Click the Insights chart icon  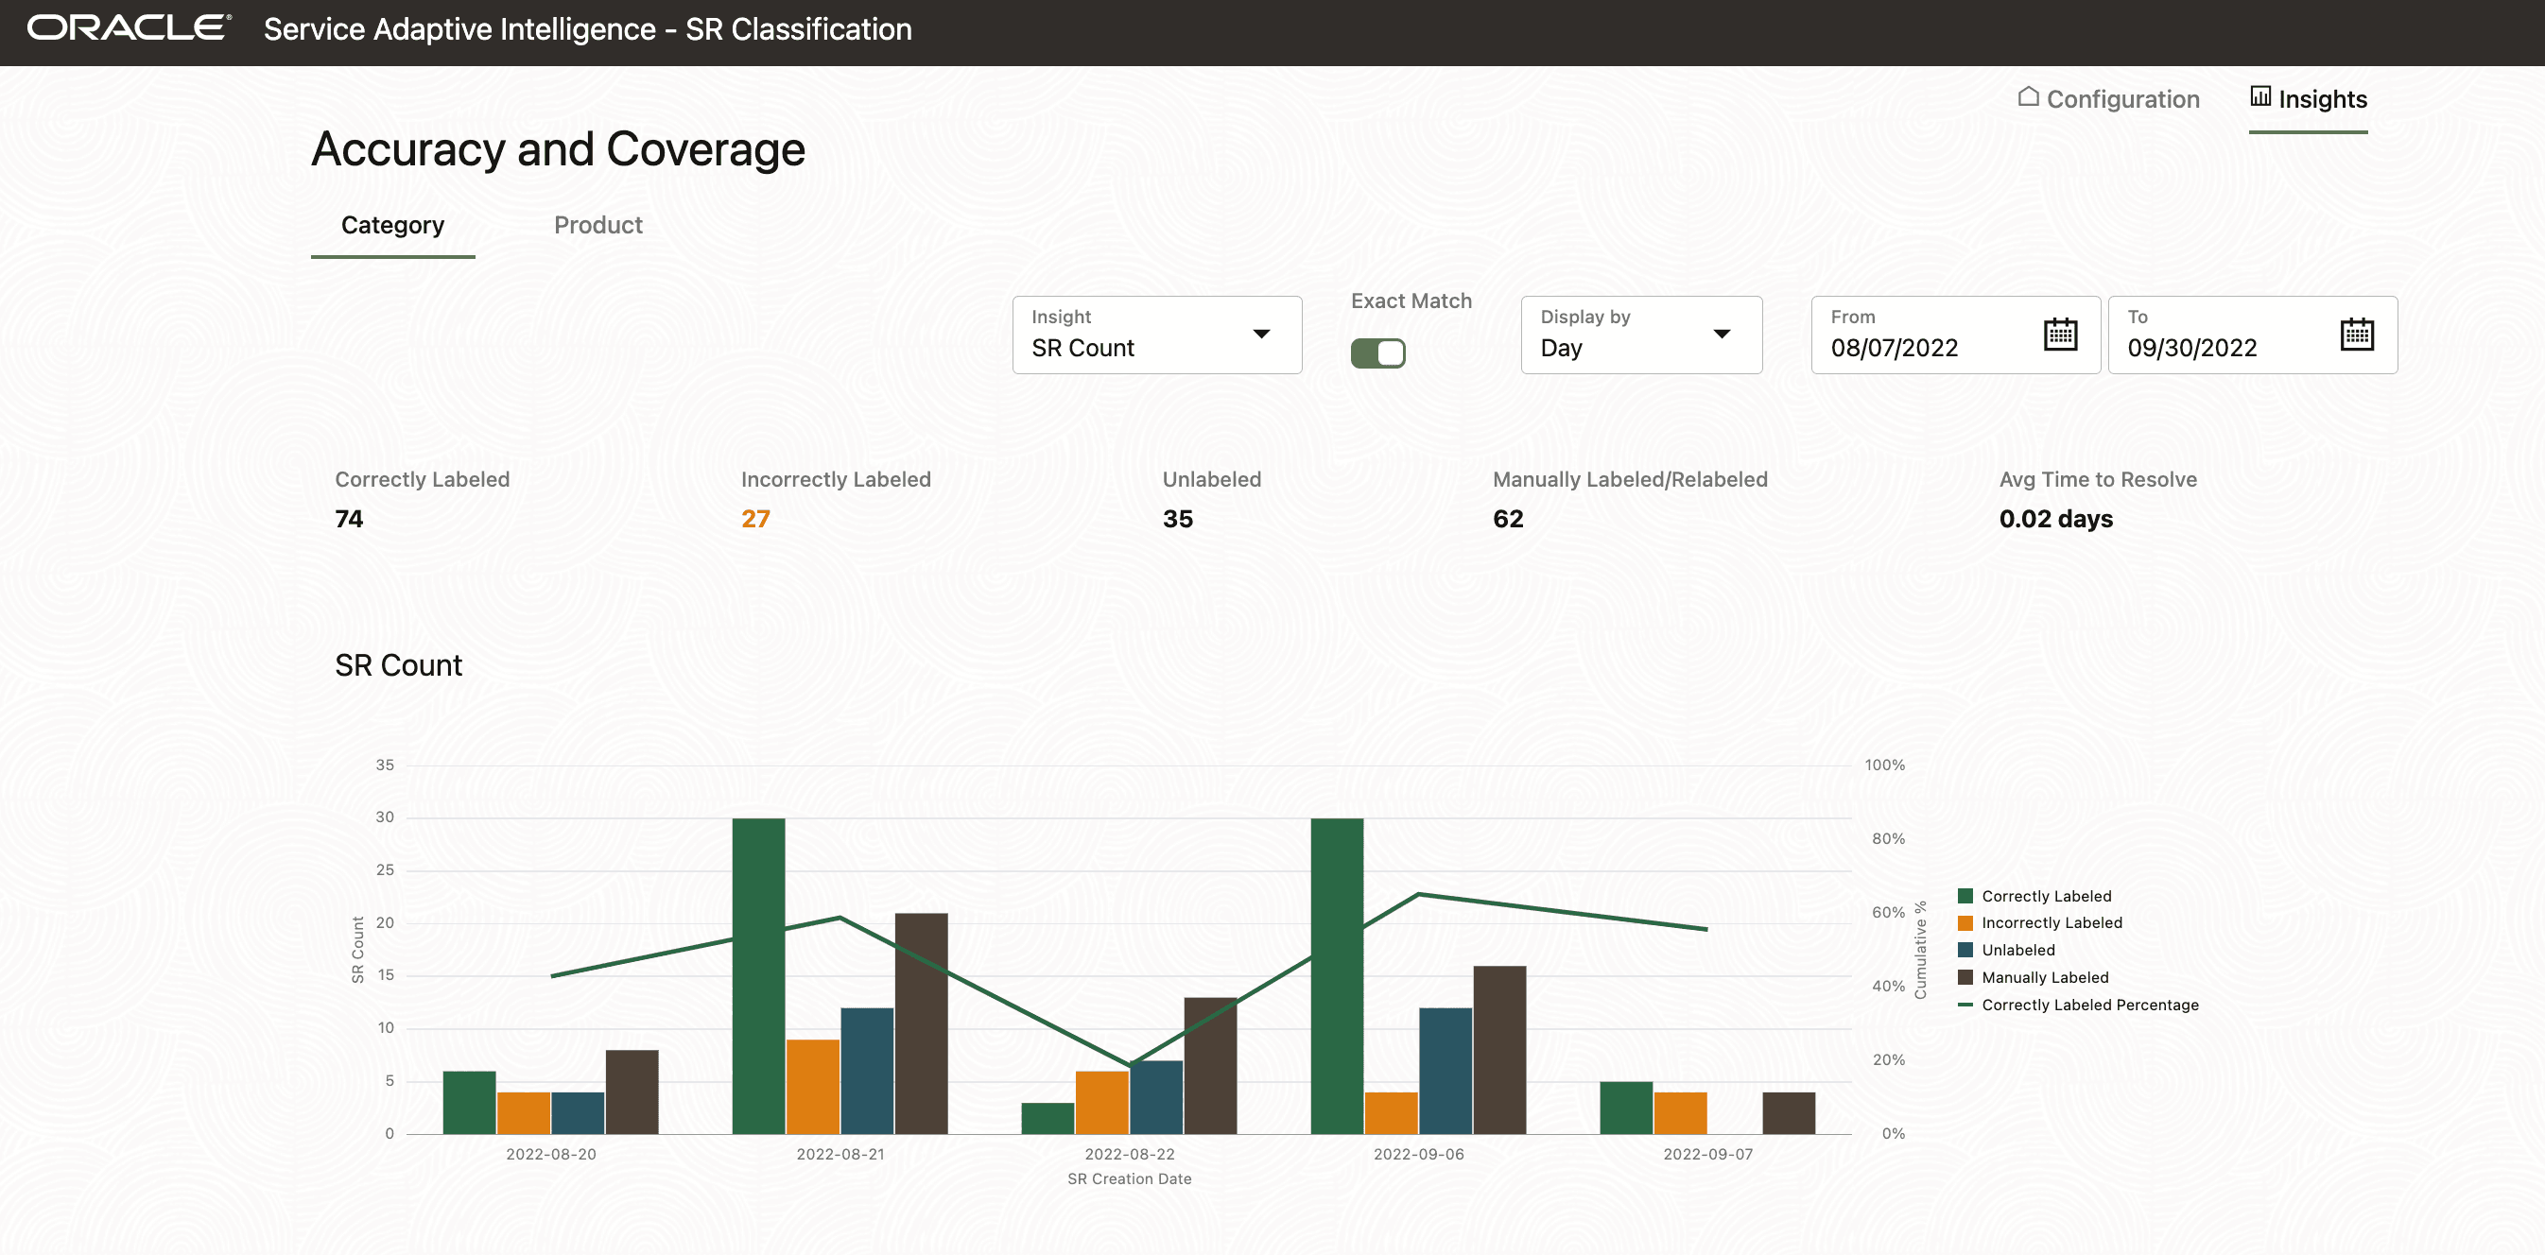click(x=2259, y=96)
